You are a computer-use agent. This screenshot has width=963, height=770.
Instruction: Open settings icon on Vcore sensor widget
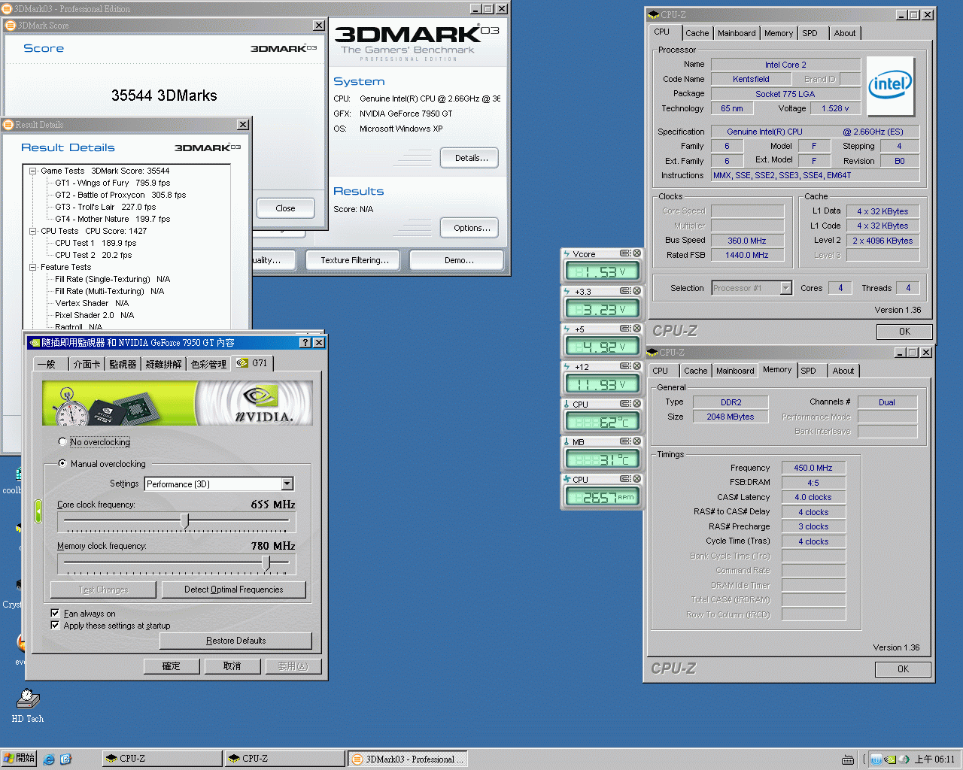pos(625,253)
